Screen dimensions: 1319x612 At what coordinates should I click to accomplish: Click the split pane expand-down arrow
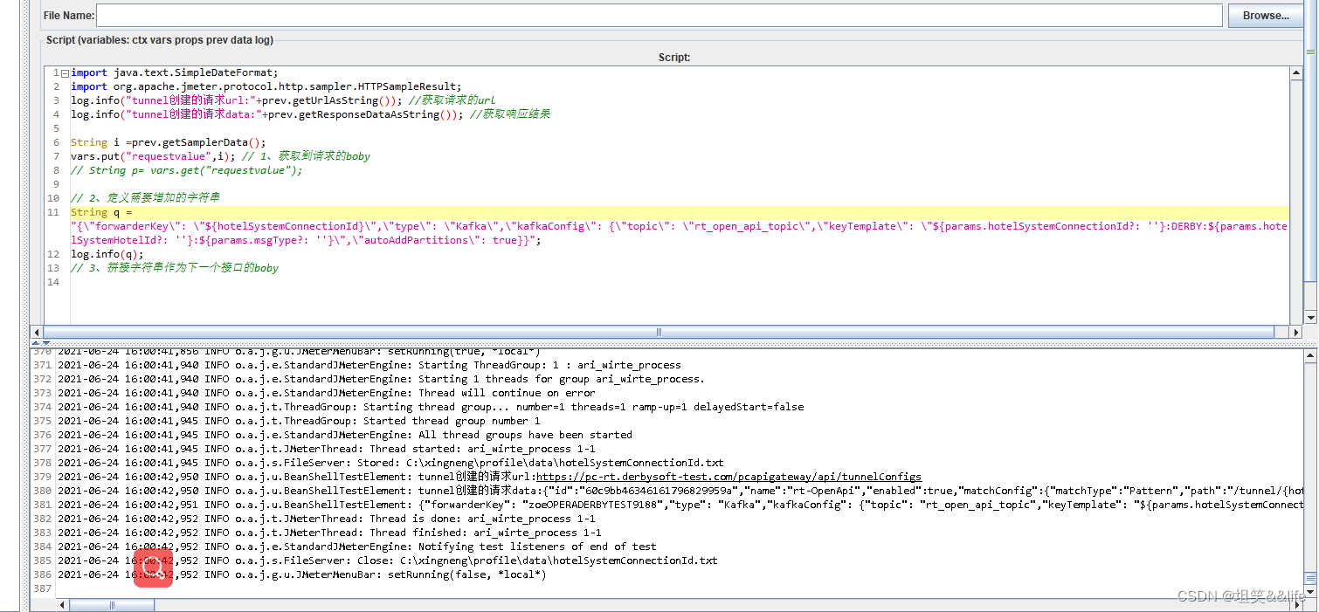pos(46,343)
